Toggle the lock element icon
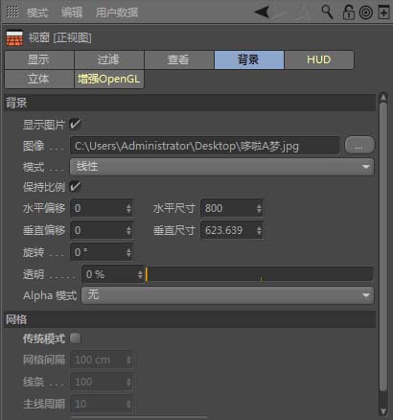The height and width of the screenshot is (420, 393). coord(348,12)
